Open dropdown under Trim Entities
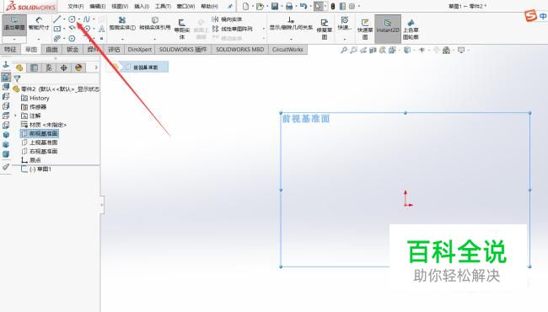 (122, 39)
